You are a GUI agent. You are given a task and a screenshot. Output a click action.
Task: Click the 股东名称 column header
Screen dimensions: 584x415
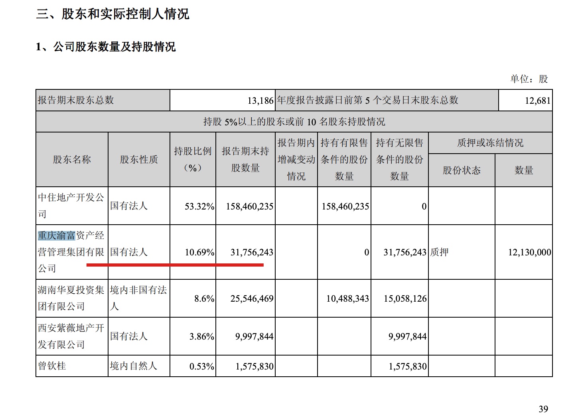coord(72,160)
